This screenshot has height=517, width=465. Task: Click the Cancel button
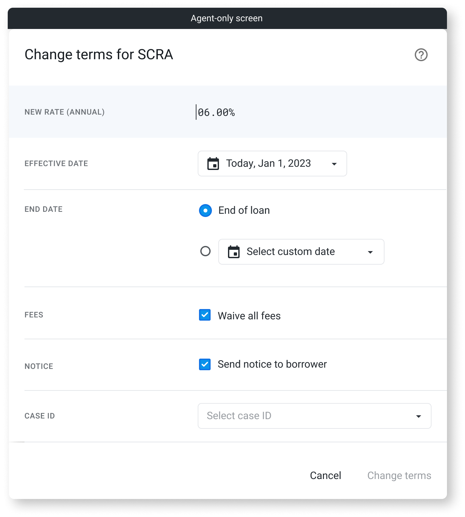325,475
